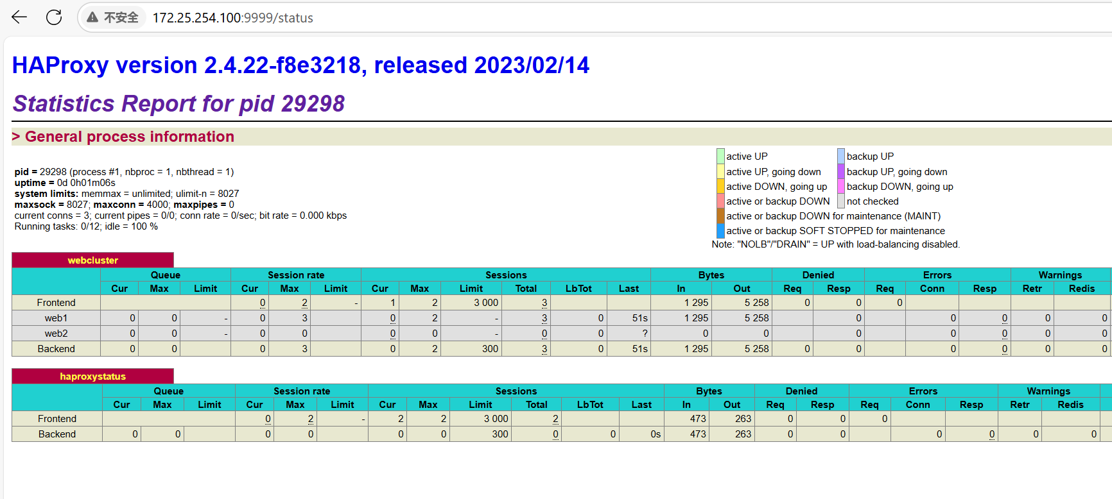Click backup UP, going down swatch
The width and height of the screenshot is (1112, 499).
(x=841, y=171)
